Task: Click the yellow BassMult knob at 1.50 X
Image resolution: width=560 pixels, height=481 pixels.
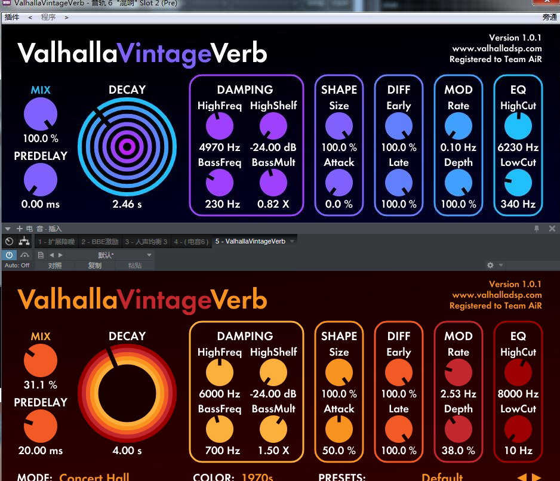Action: point(273,429)
